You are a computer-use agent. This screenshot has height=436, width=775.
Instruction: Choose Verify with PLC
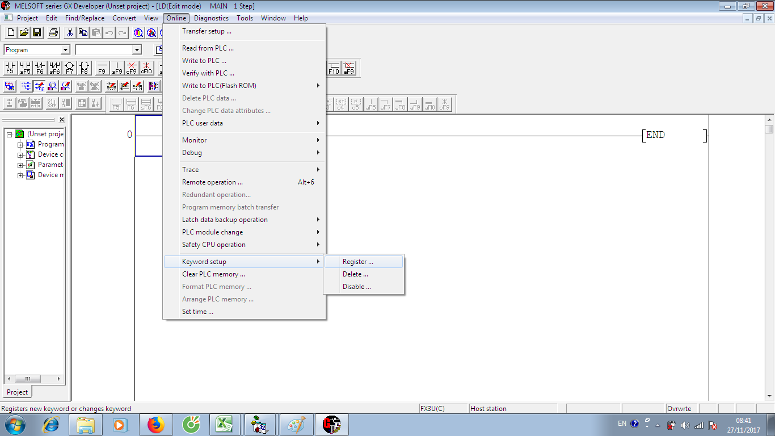click(244, 73)
